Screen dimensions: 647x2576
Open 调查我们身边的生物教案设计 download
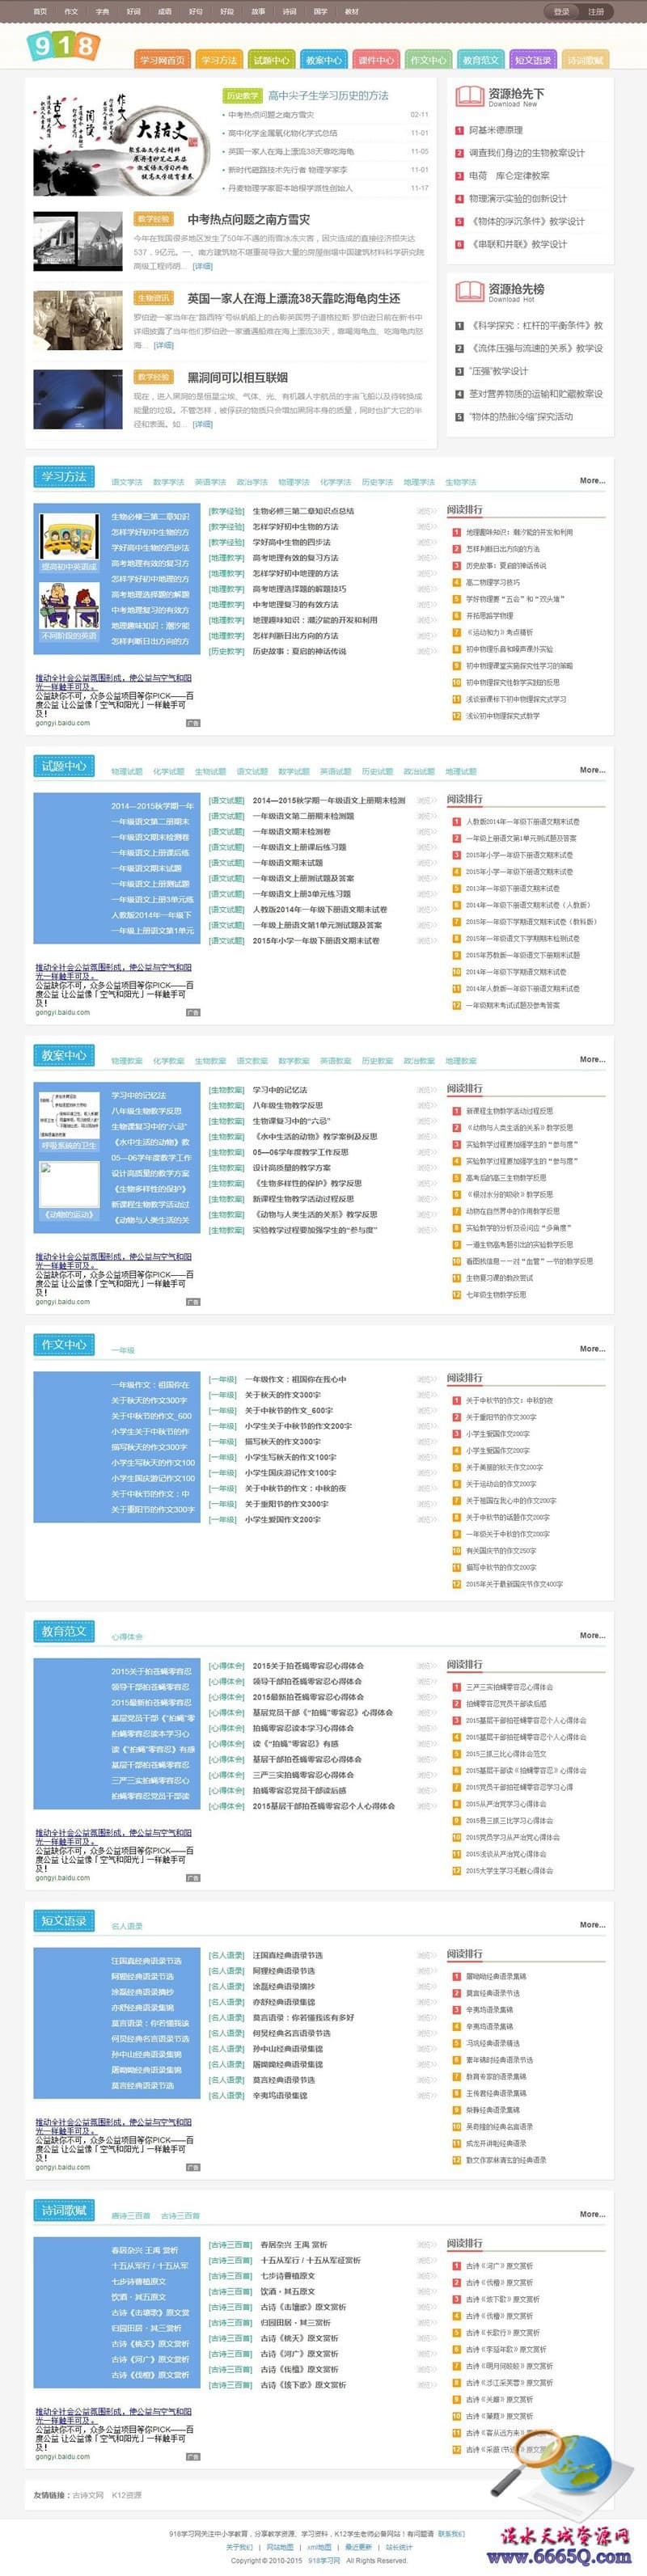click(x=527, y=153)
